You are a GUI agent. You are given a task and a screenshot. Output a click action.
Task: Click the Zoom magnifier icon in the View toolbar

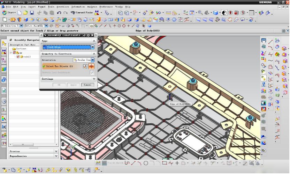pyautogui.click(x=200, y=13)
